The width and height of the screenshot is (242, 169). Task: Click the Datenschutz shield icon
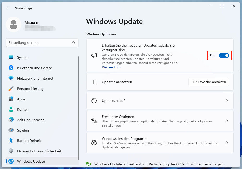click(11, 151)
